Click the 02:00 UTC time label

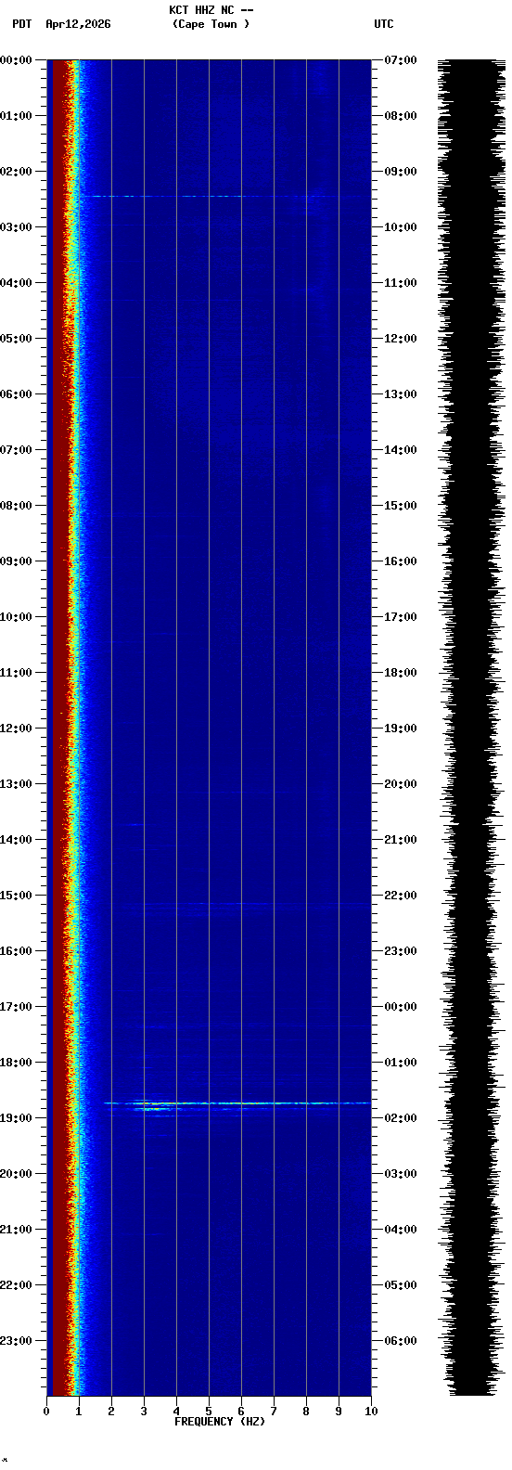[400, 1118]
